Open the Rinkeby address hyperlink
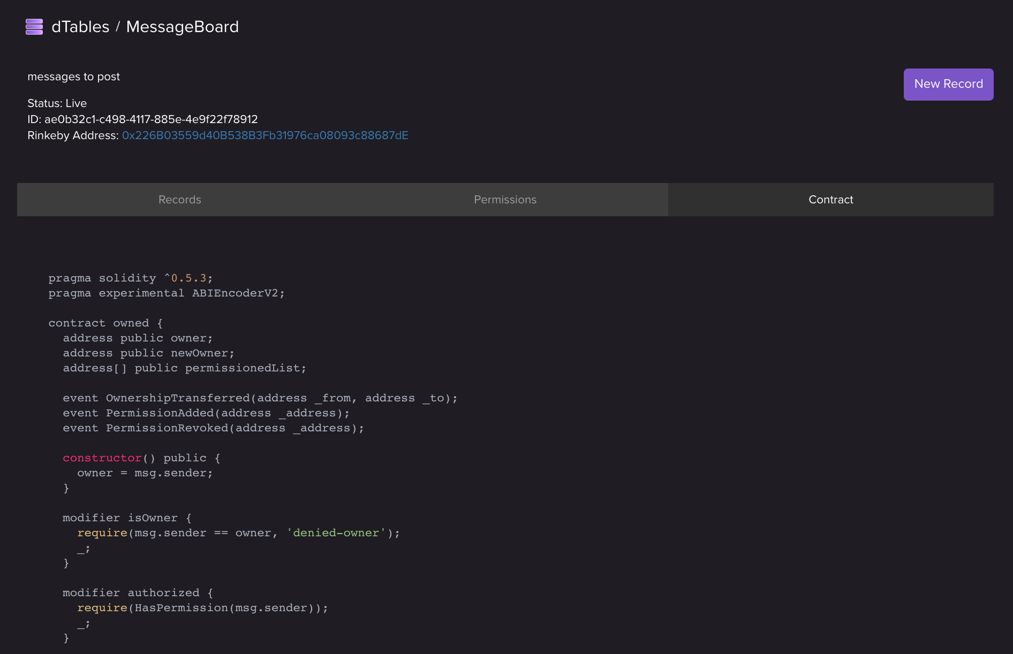1013x654 pixels. (x=265, y=135)
